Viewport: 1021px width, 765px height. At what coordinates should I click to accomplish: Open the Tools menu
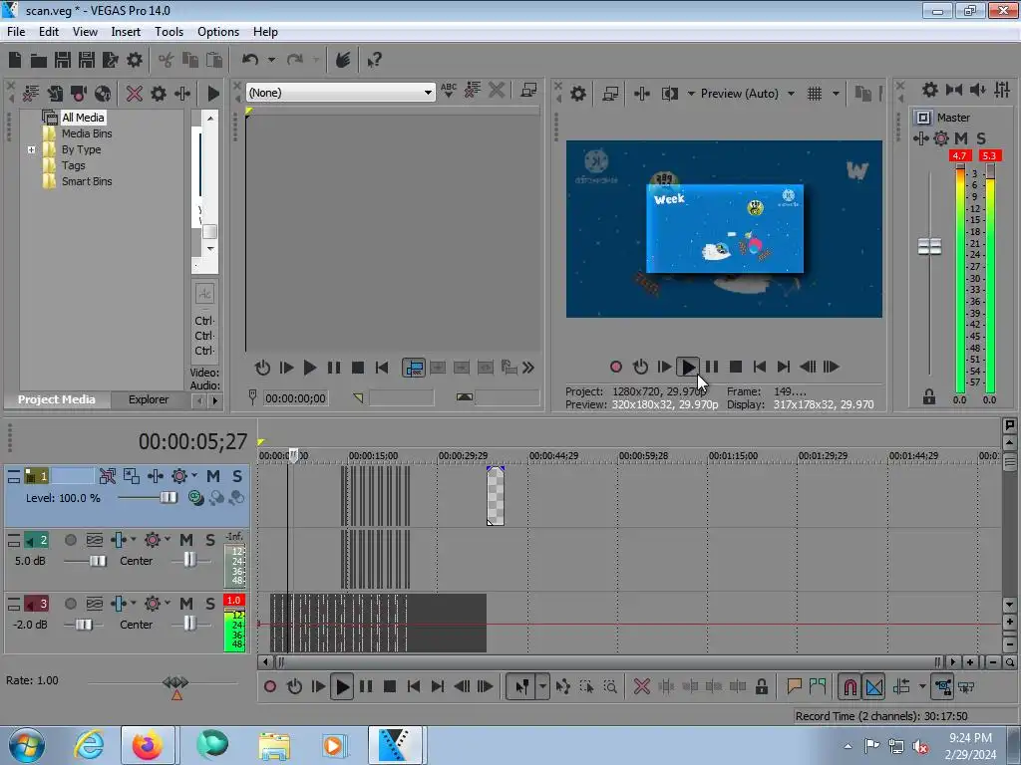point(169,31)
